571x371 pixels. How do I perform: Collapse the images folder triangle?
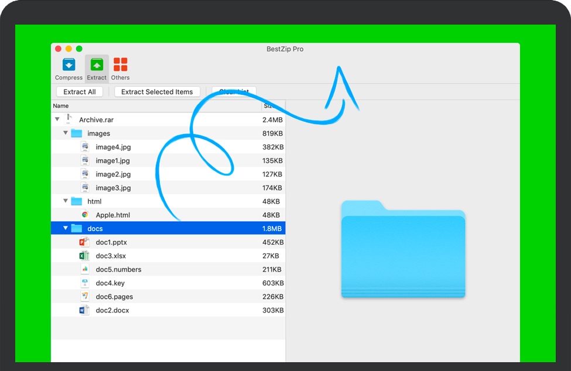(x=66, y=133)
